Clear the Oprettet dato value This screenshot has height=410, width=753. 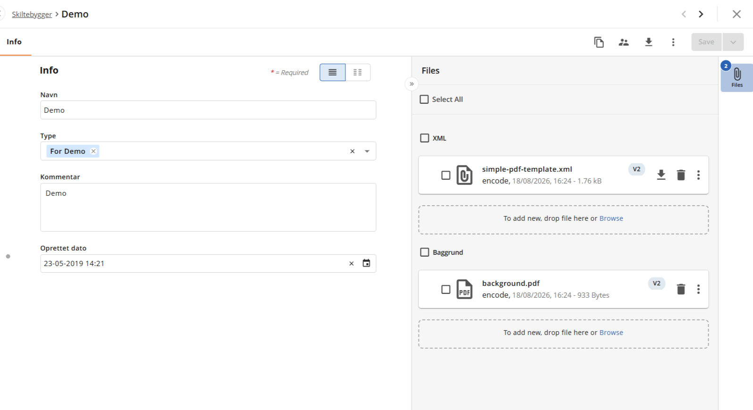click(351, 264)
